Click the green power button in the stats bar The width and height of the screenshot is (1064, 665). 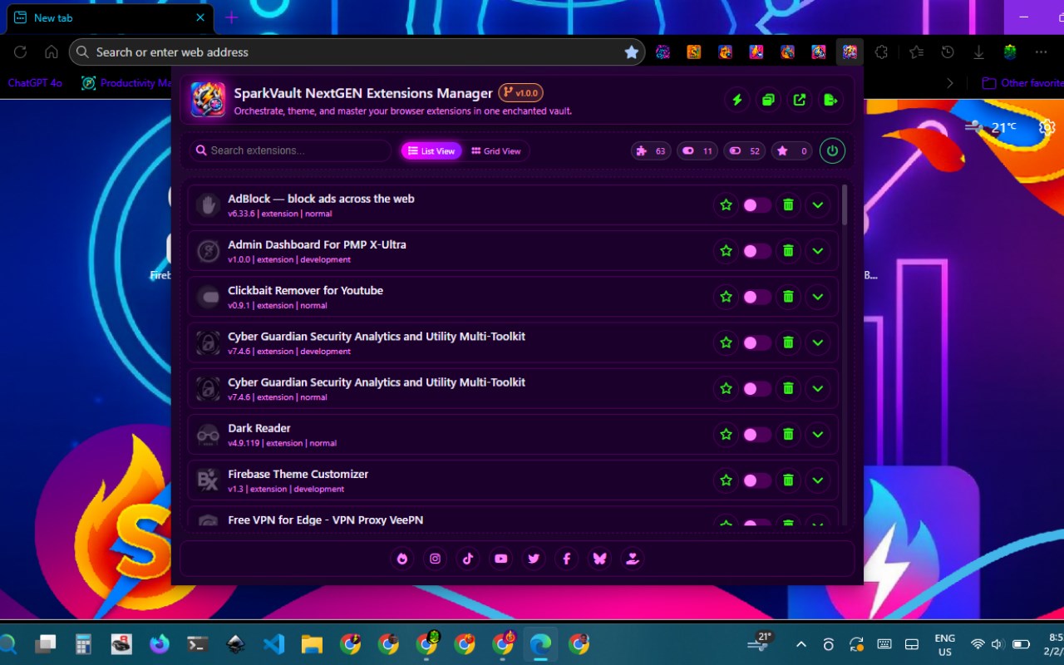pos(833,150)
